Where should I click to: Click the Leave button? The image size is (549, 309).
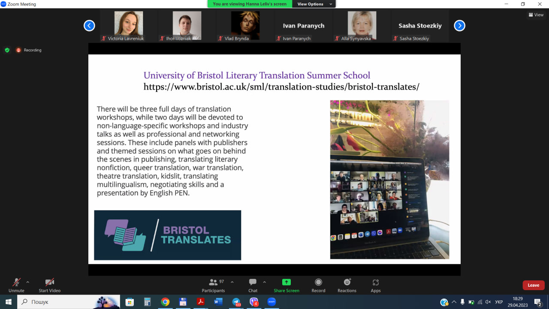pos(533,285)
